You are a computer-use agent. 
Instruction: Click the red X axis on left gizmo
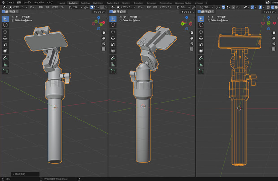coord(104,22)
